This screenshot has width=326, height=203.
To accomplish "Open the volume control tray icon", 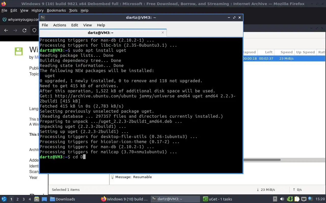I will 282,199.
